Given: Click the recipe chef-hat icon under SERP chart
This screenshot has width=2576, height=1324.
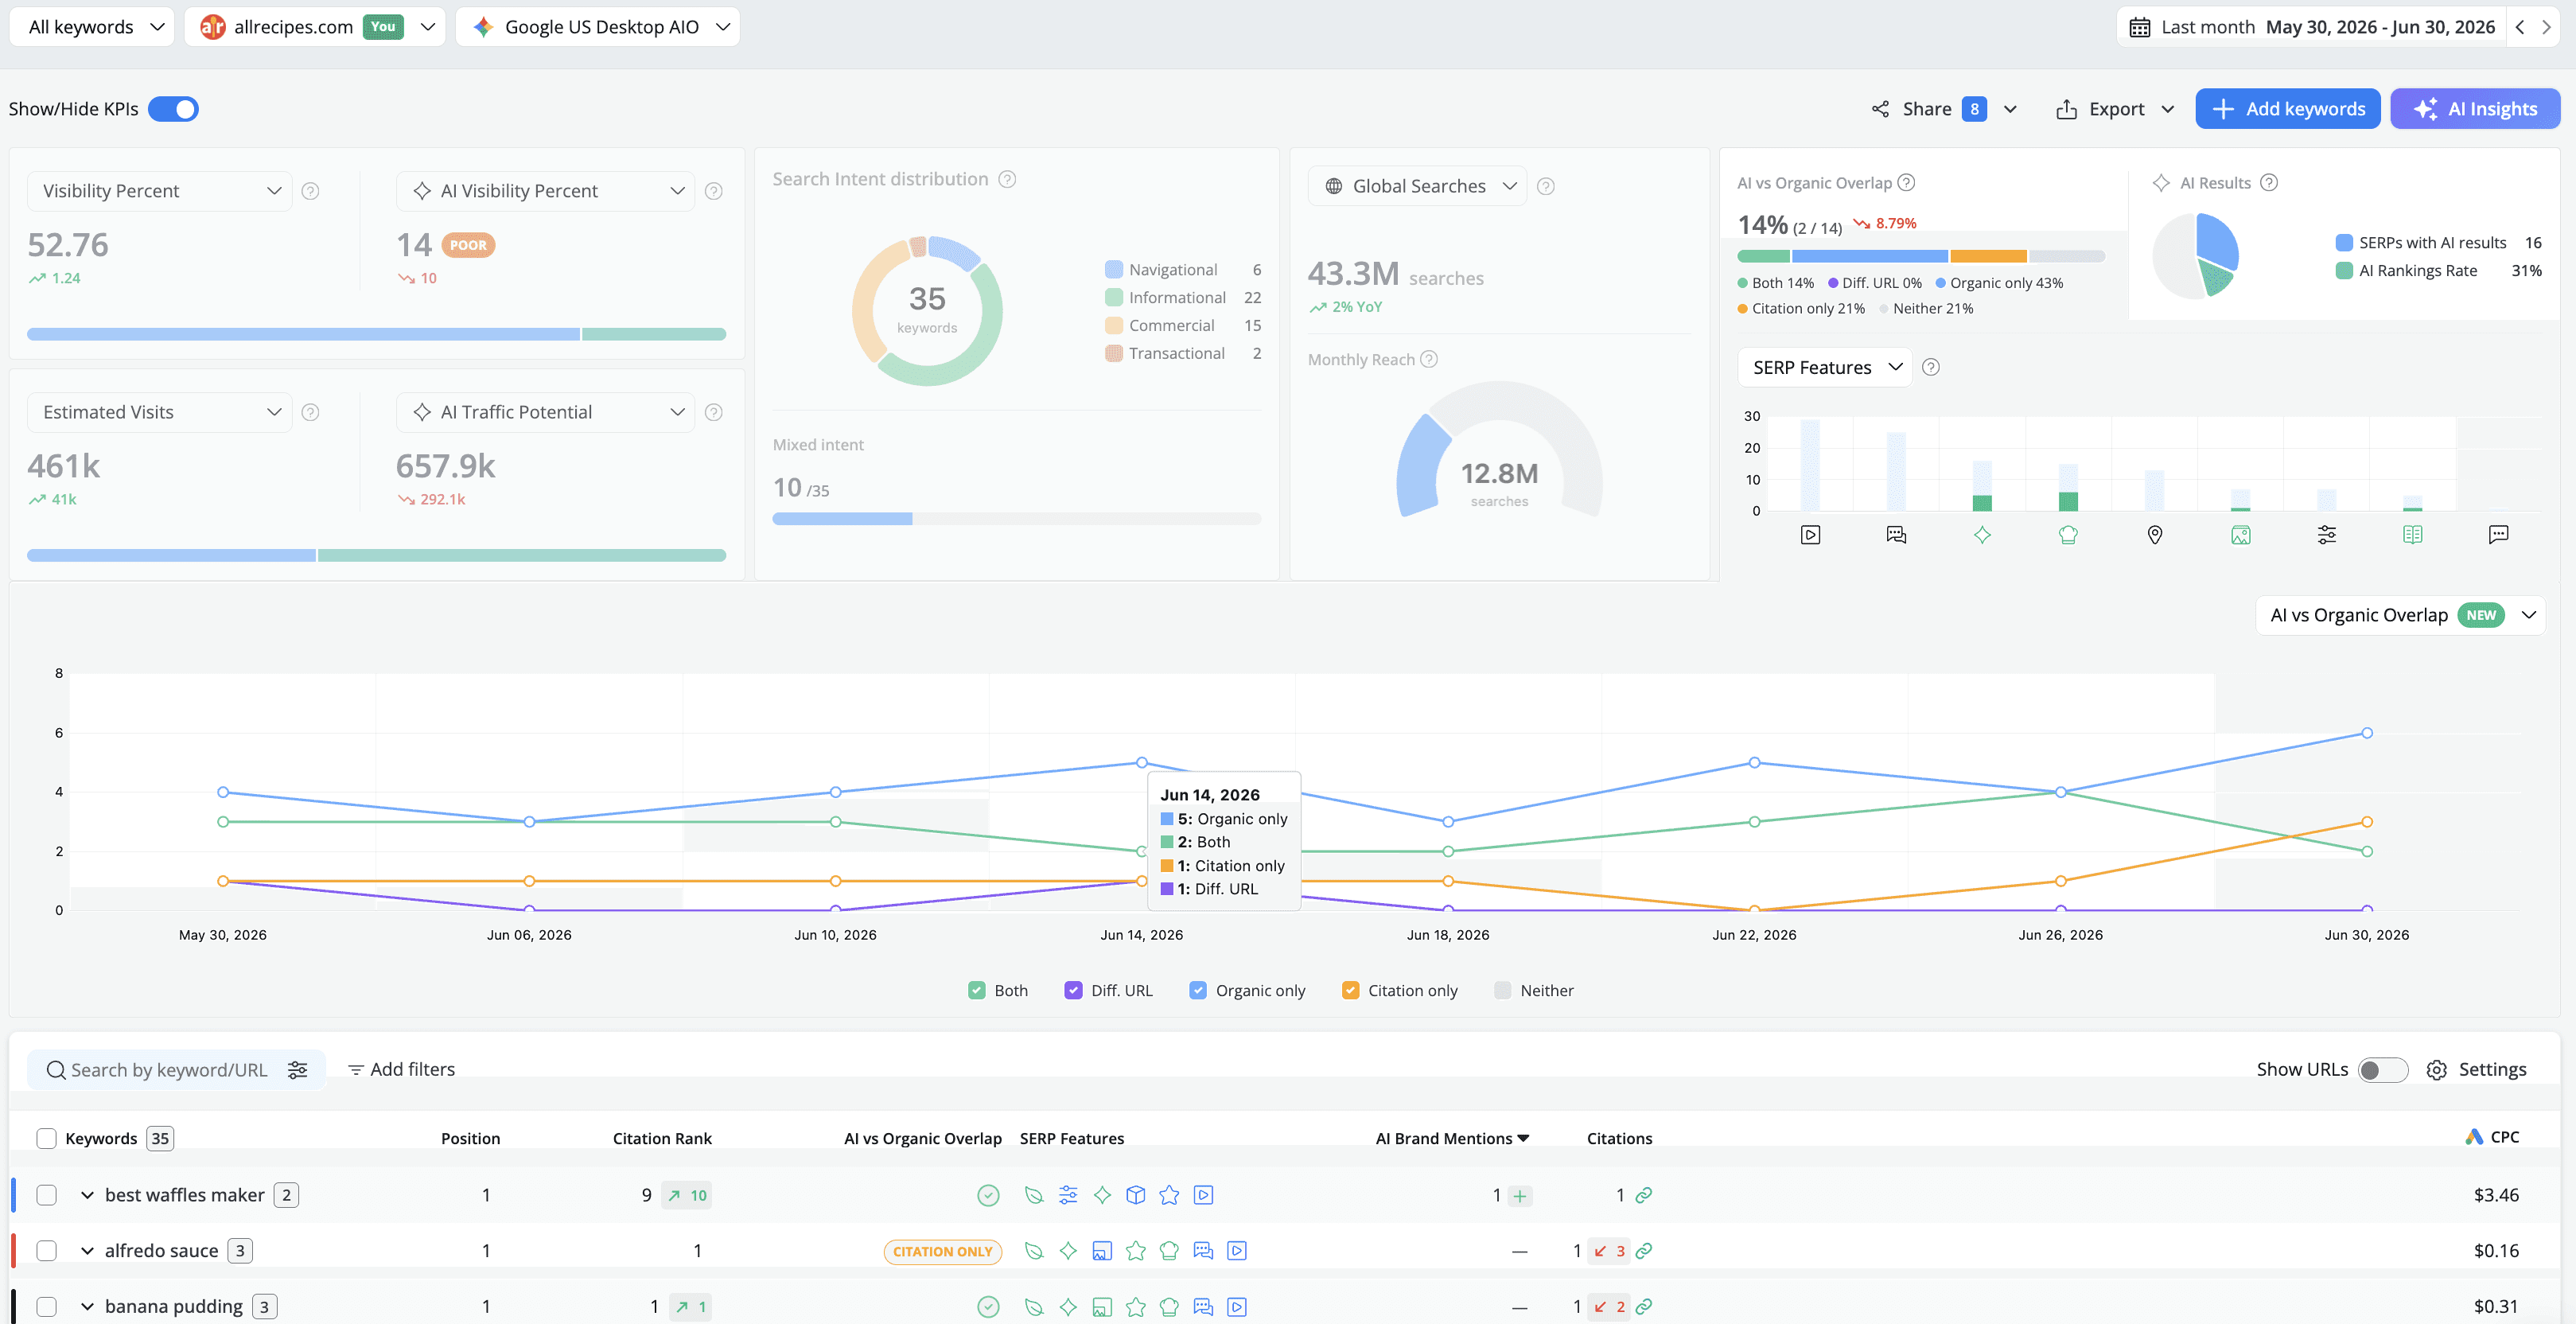Looking at the screenshot, I should [2068, 535].
